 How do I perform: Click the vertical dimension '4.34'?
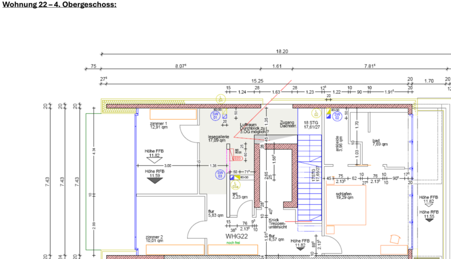tap(94, 151)
